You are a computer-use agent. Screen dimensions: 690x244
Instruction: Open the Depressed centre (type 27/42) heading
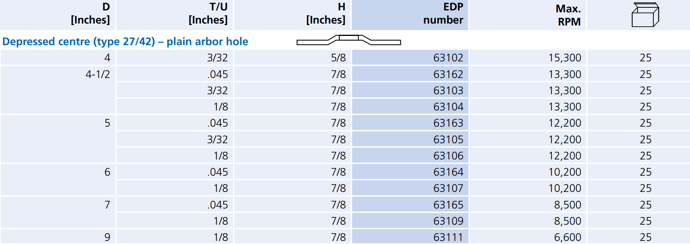coord(125,41)
